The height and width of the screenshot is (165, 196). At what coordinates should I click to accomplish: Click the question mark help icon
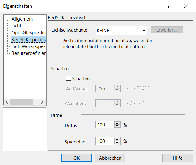pos(169,6)
